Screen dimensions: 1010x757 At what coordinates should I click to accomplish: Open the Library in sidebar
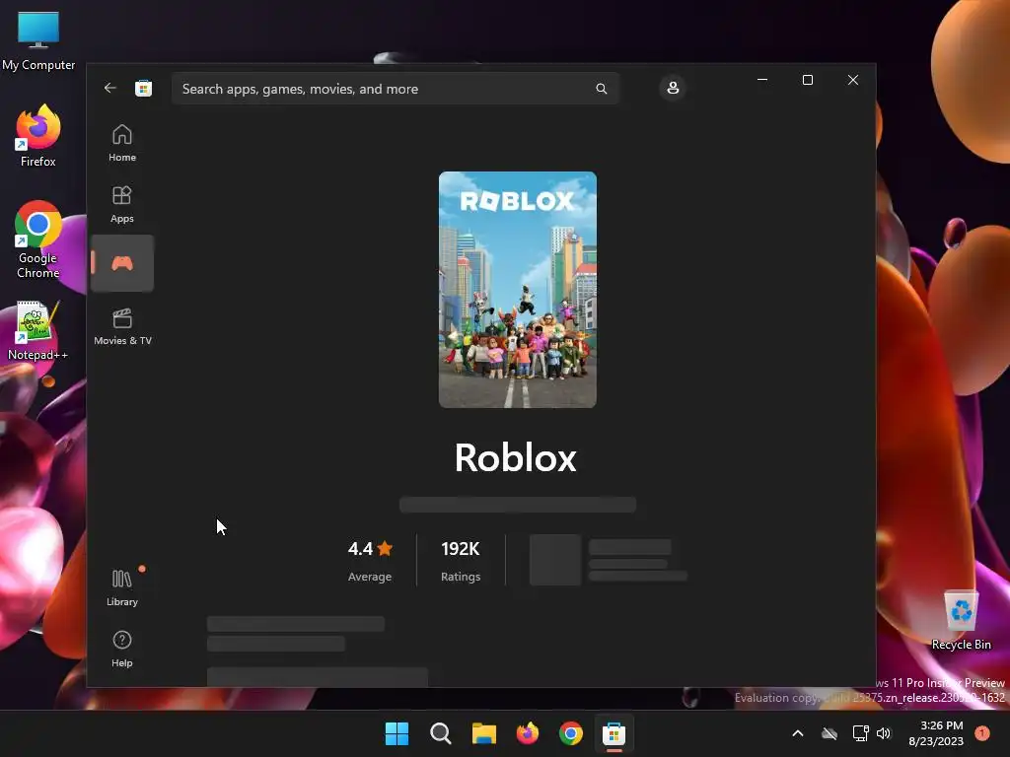(x=121, y=587)
